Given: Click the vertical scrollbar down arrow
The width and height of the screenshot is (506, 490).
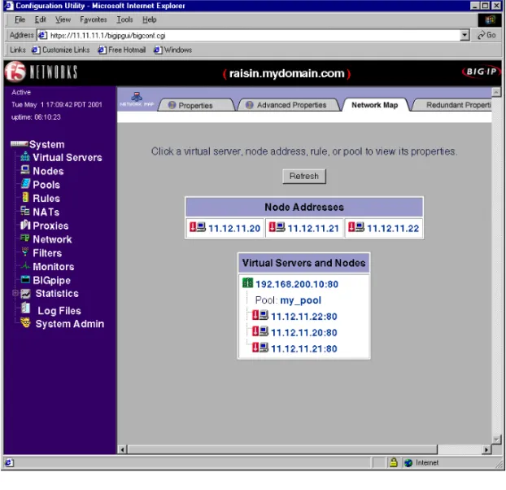Looking at the screenshot, I should (x=496, y=439).
